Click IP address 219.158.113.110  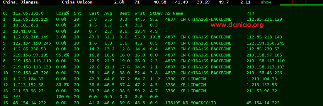(32, 61)
